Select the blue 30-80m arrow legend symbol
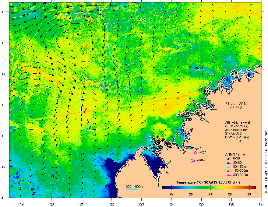 click(x=229, y=163)
